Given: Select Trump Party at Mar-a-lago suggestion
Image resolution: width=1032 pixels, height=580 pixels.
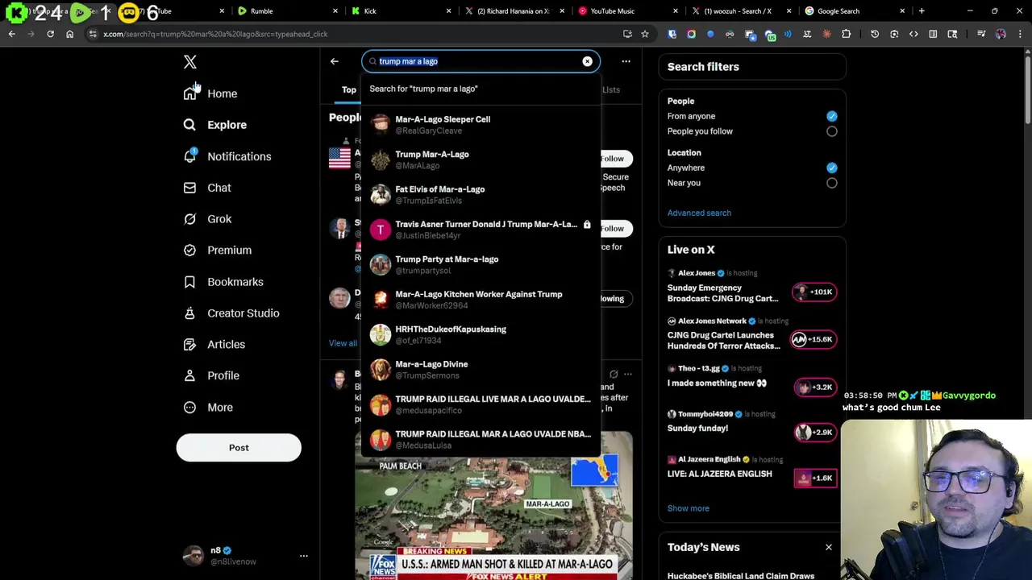Looking at the screenshot, I should (481, 265).
